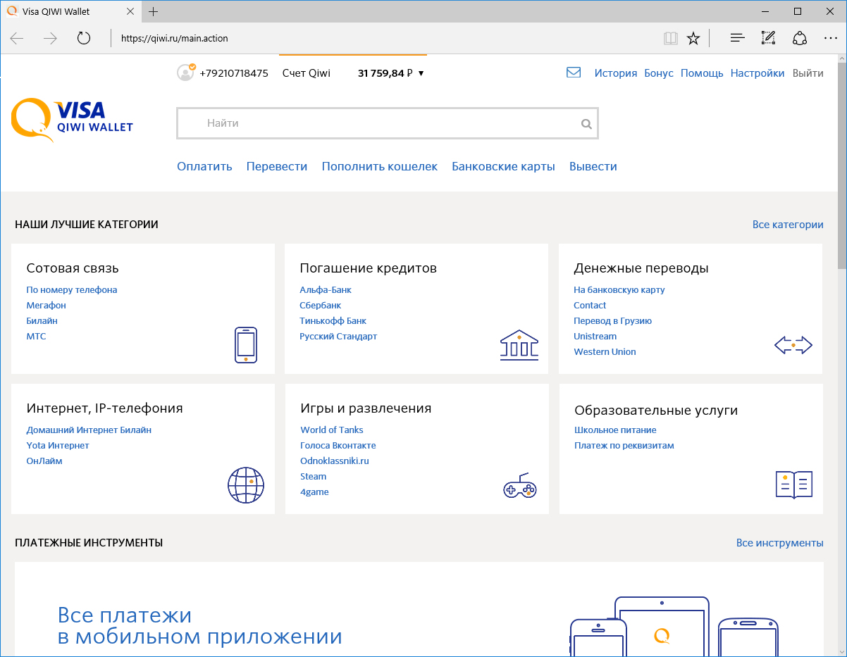Open Настройки settings link

coord(758,73)
